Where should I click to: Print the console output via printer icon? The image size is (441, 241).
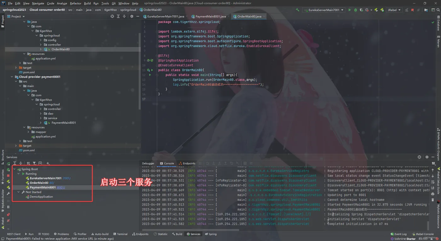pos(432,194)
